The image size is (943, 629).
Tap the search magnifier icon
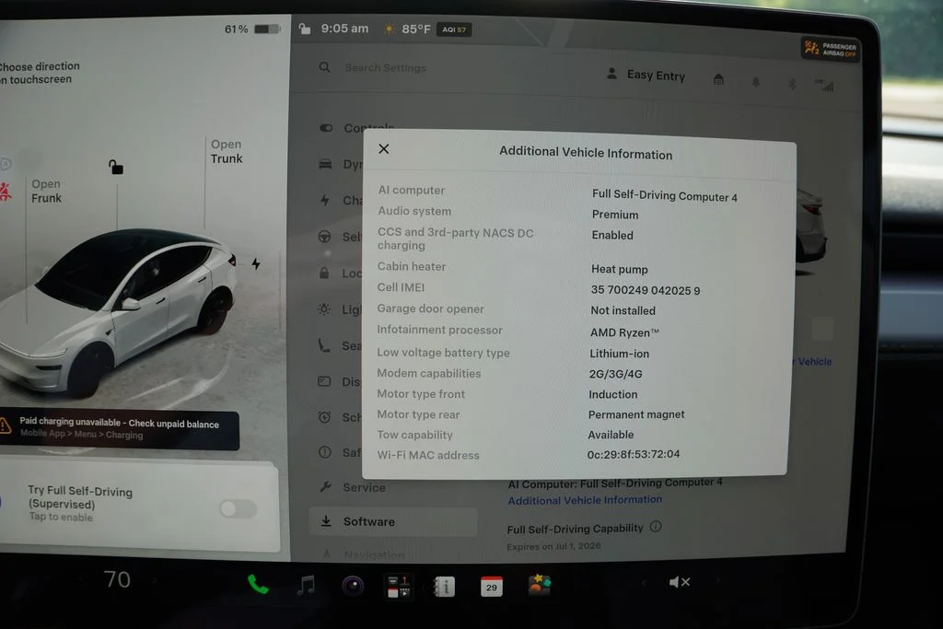325,66
